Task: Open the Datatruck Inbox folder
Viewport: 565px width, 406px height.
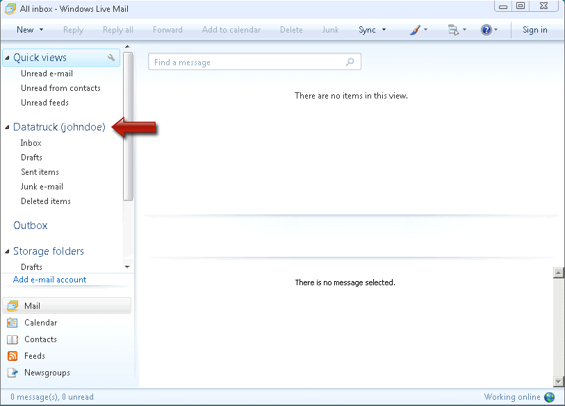Action: [31, 143]
